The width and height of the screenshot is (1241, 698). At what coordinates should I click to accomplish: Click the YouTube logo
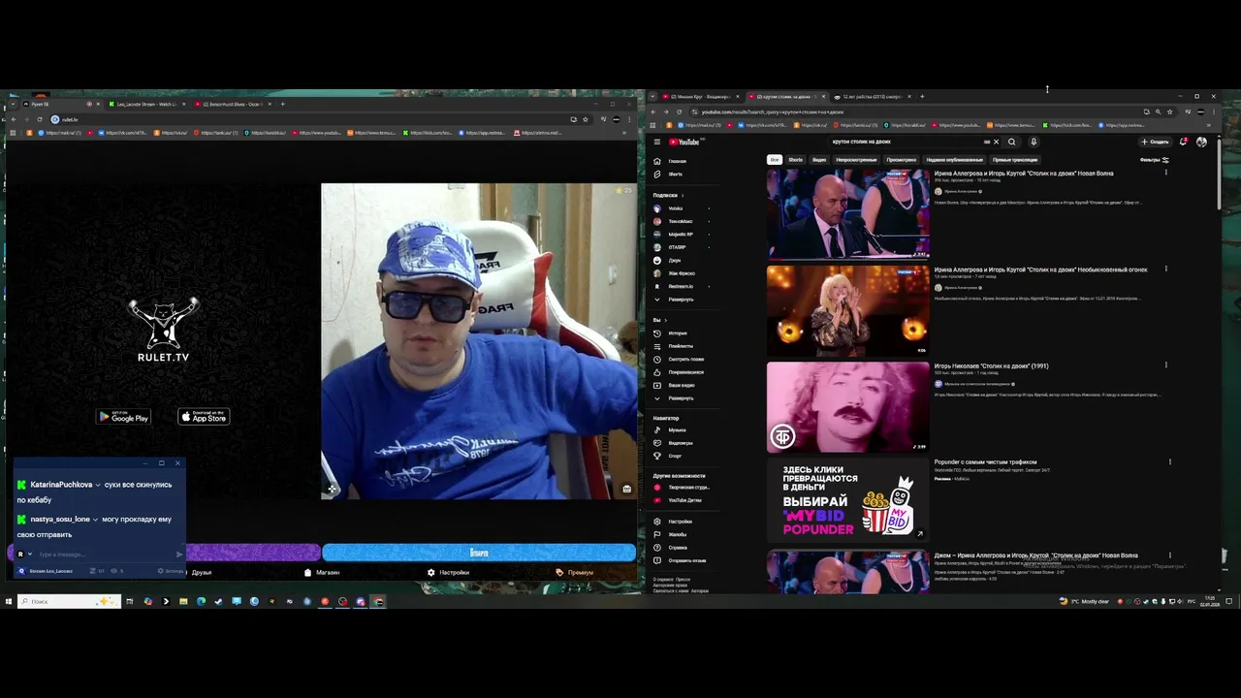point(683,142)
